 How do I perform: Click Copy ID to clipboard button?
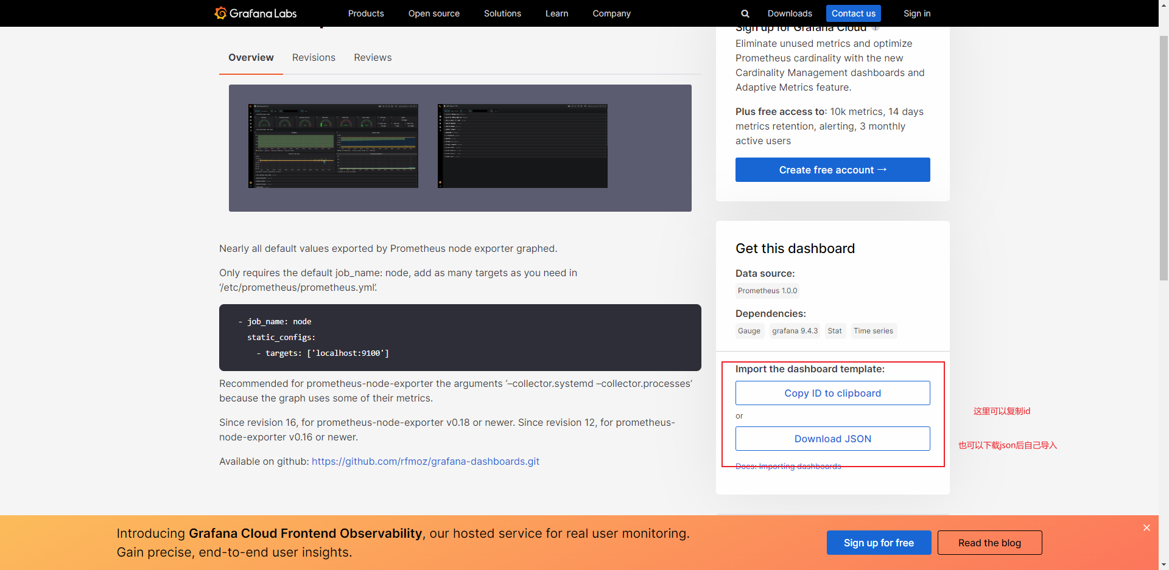(832, 393)
